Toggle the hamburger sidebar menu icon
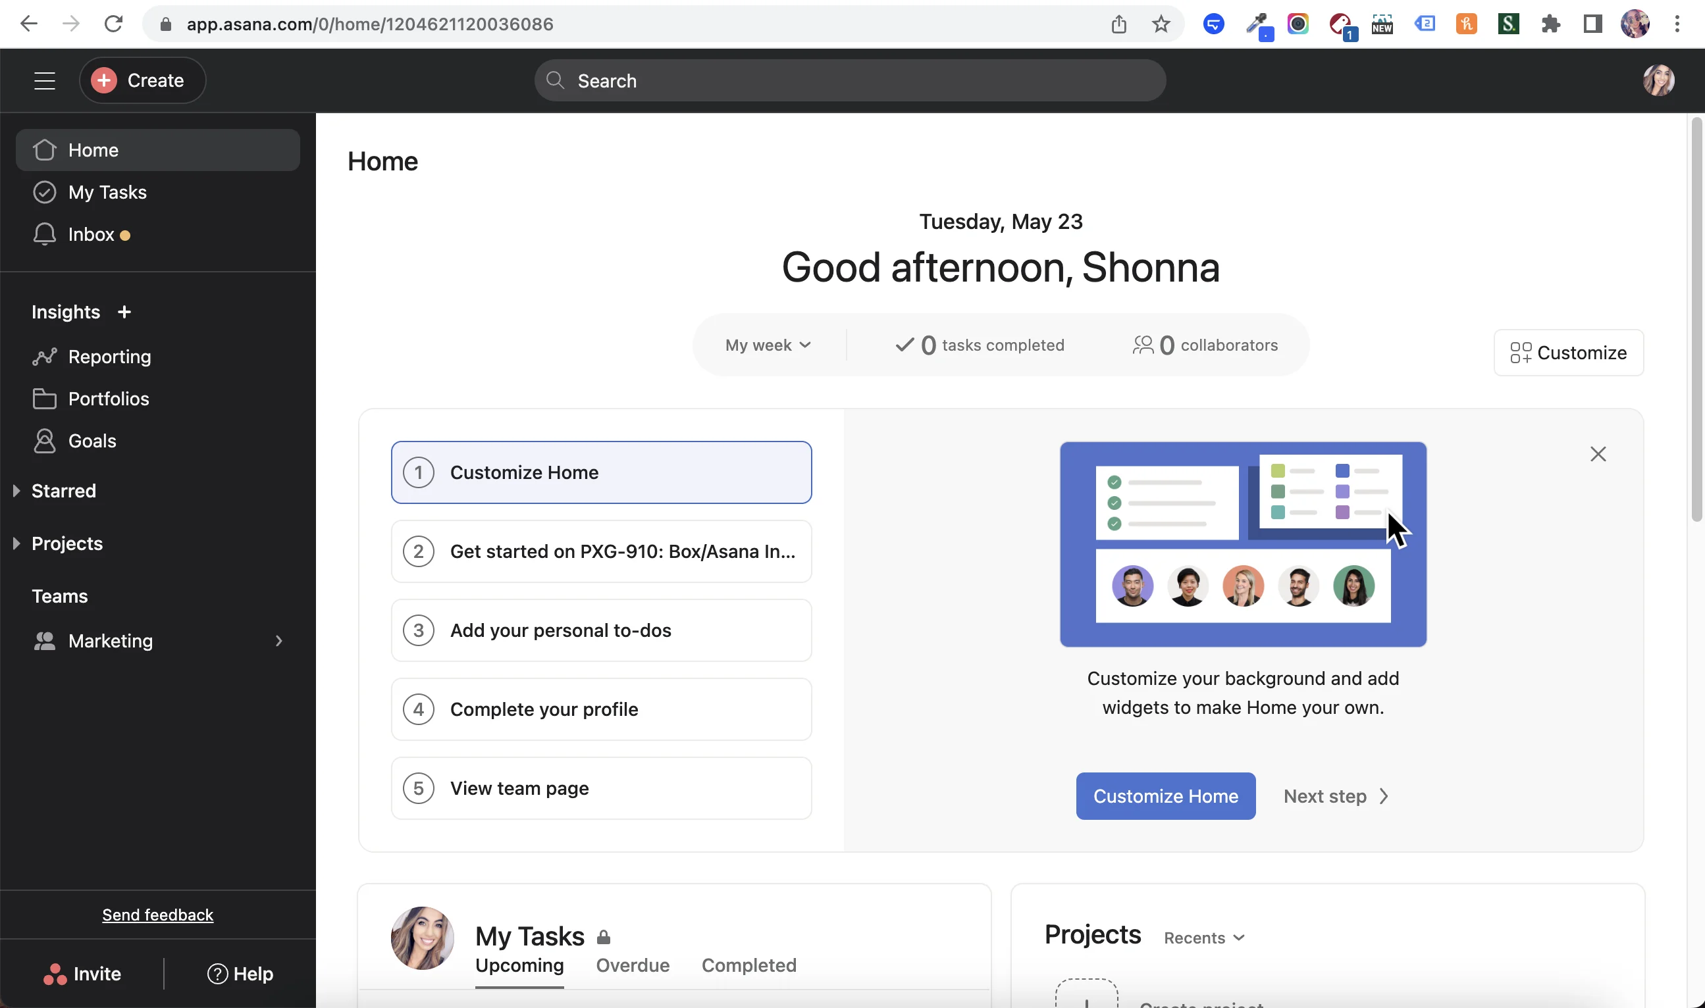 (x=45, y=81)
